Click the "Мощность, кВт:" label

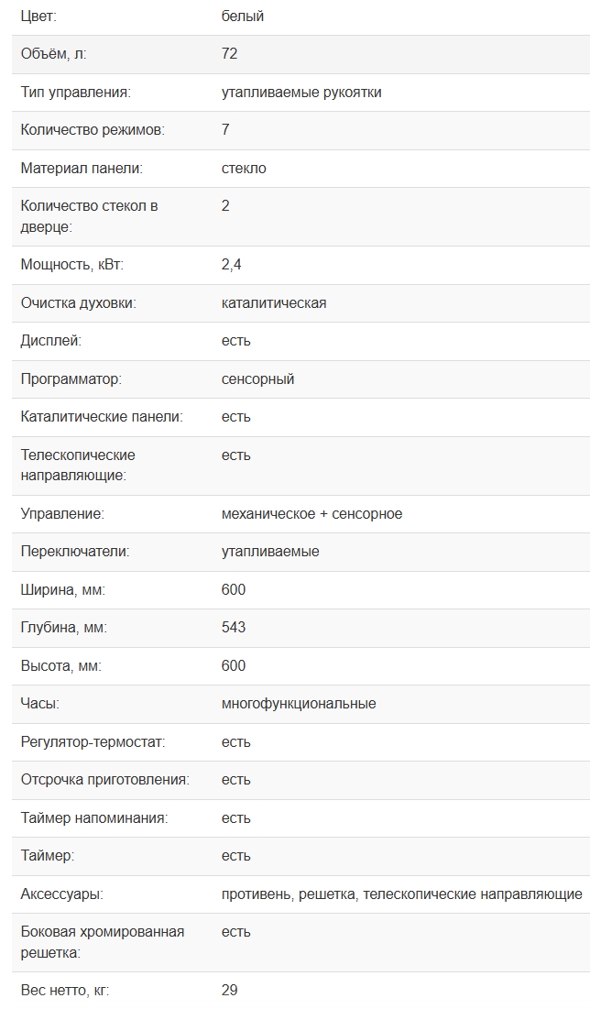click(71, 265)
